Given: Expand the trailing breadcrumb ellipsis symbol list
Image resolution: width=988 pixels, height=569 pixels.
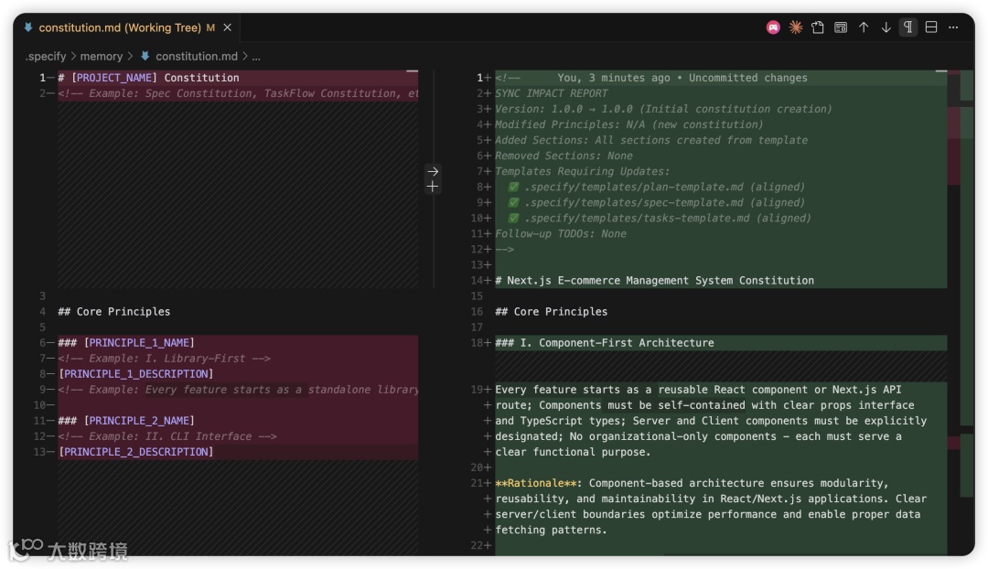Looking at the screenshot, I should tap(256, 57).
